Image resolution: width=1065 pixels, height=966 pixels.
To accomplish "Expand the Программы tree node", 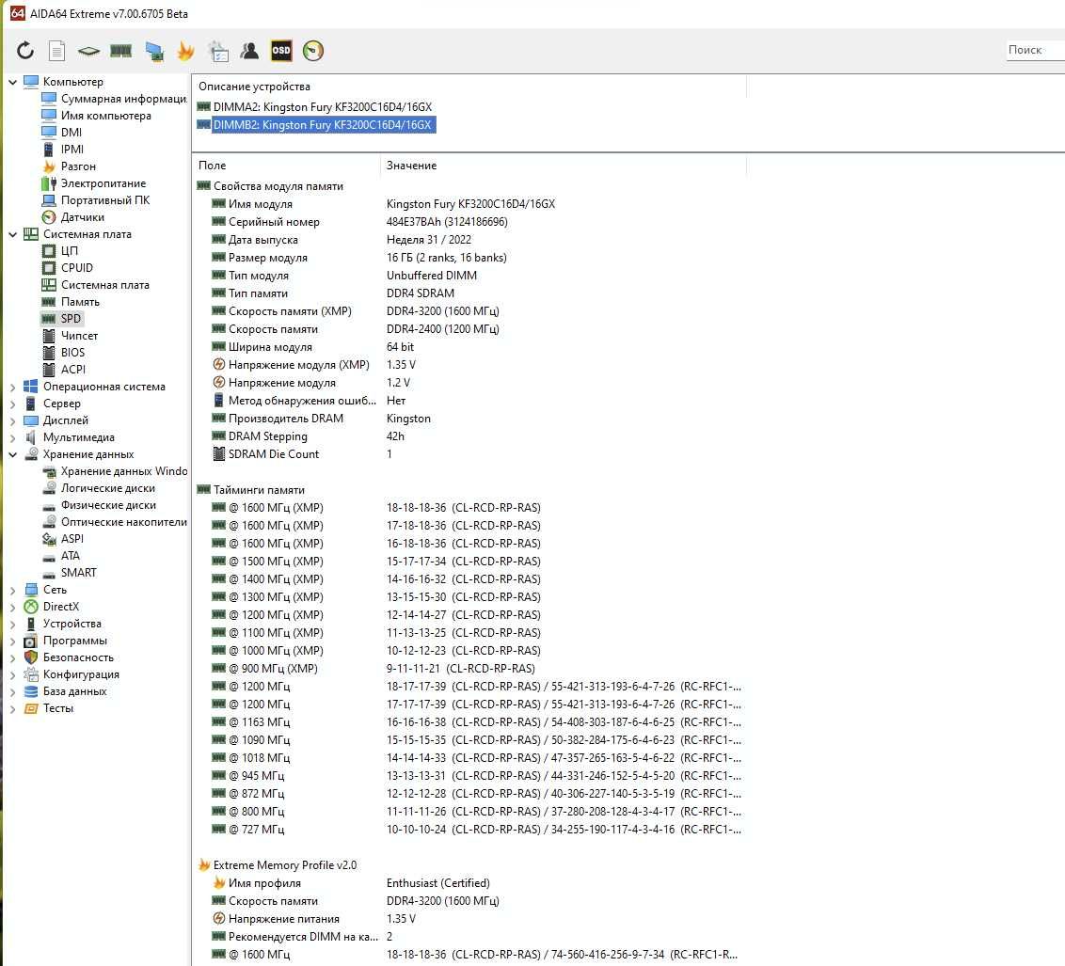I will (x=13, y=641).
